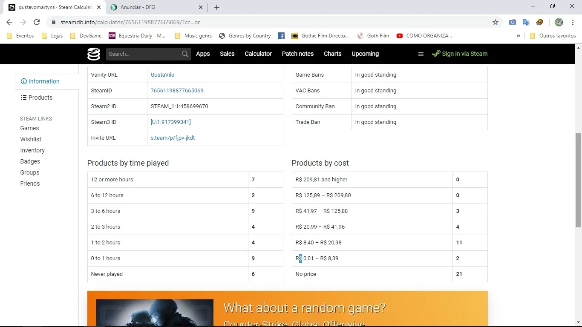
Task: Open the Chrome three-dot menu
Action: (x=573, y=22)
